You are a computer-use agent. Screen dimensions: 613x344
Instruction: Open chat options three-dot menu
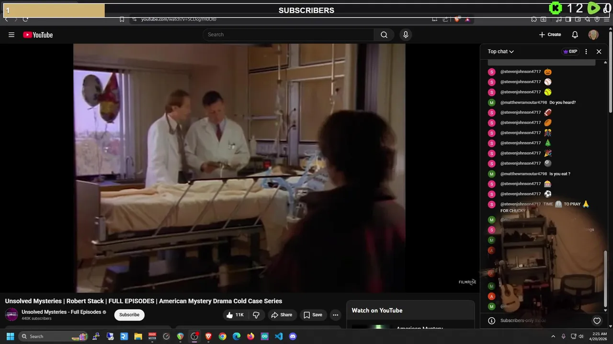click(x=586, y=52)
